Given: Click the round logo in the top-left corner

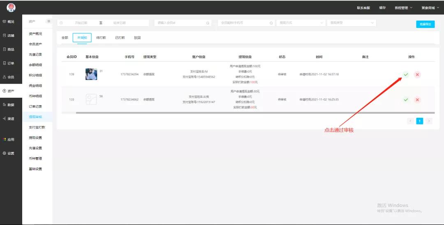Looking at the screenshot, I should (x=11, y=8).
